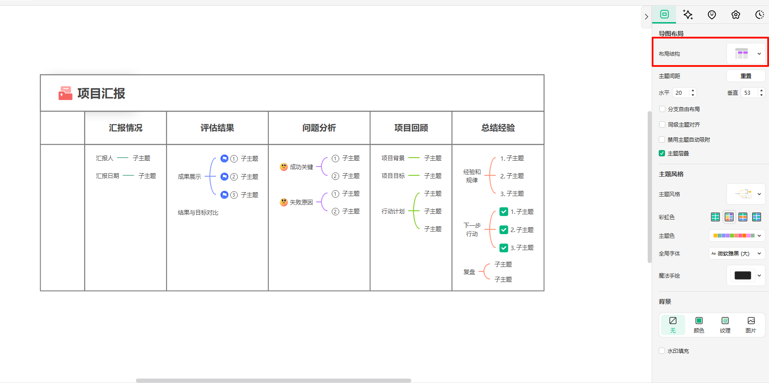This screenshot has height=383, width=769.
Task: Select 图片 image background option
Action: click(751, 325)
